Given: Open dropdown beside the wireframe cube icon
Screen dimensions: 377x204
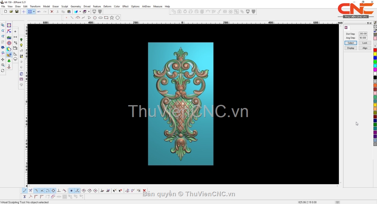Looking at the screenshot, I should pos(89,12).
